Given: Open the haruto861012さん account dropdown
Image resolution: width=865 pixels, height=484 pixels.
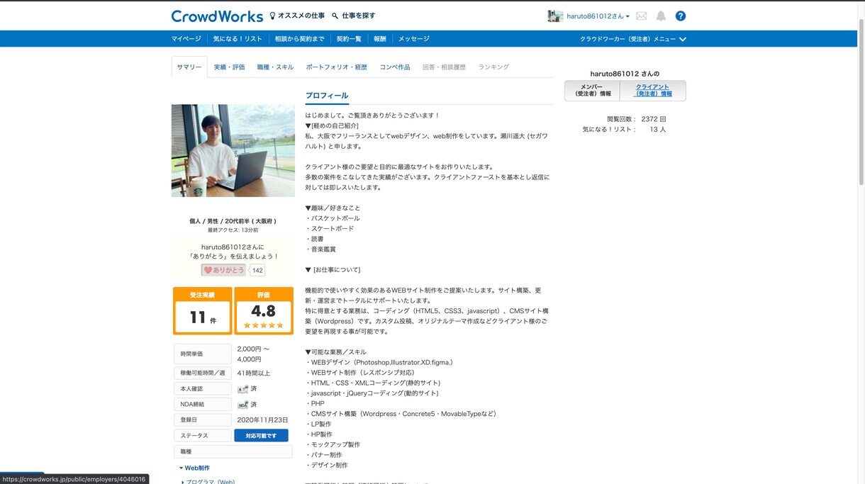Looking at the screenshot, I should (x=598, y=16).
